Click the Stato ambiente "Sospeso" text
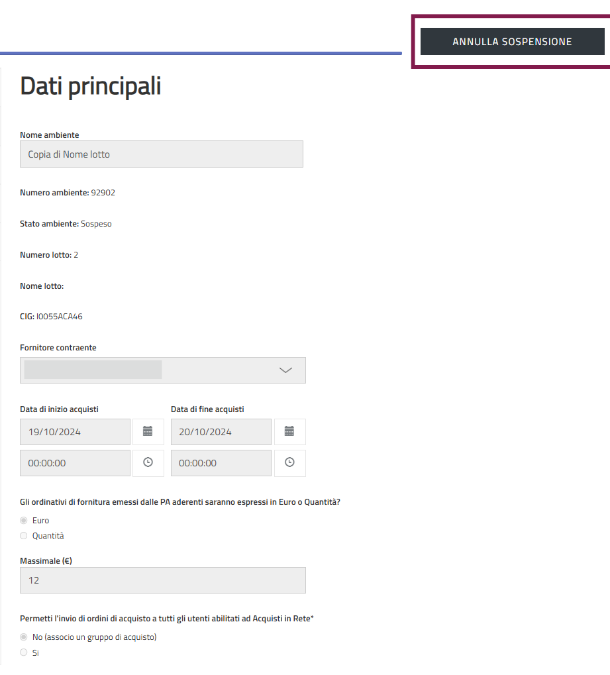 [96, 224]
